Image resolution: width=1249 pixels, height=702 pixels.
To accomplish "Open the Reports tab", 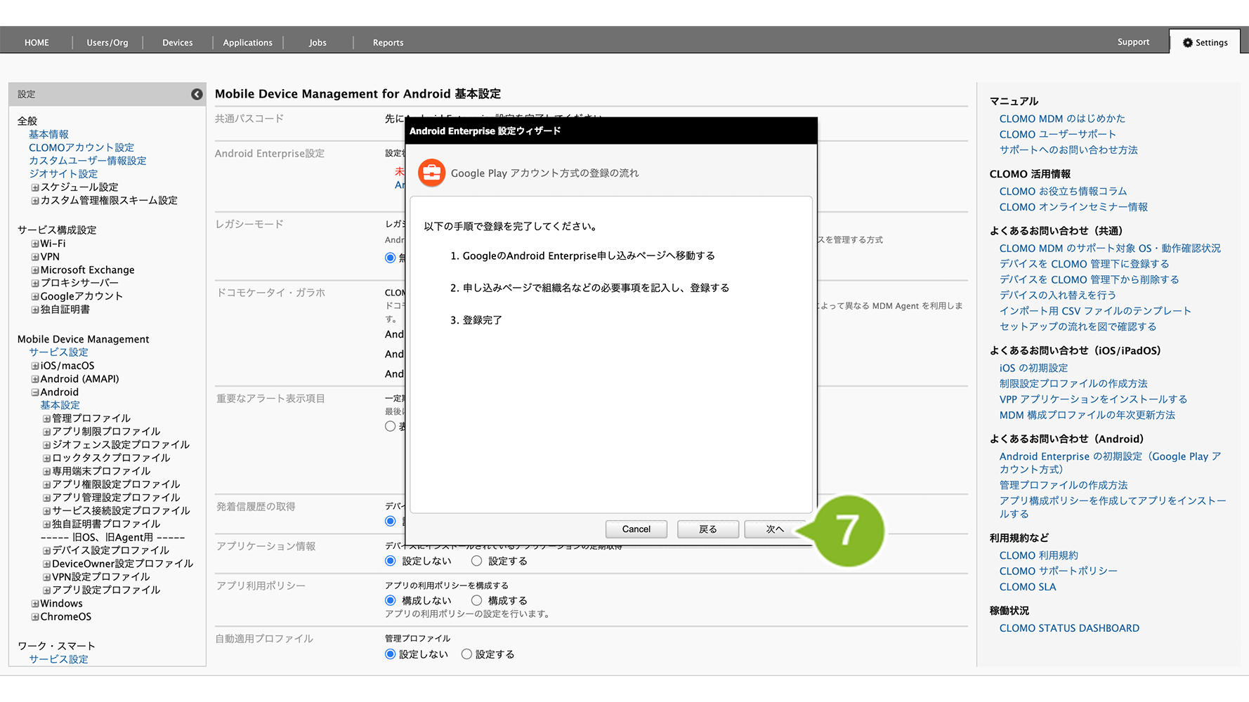I will [x=388, y=43].
